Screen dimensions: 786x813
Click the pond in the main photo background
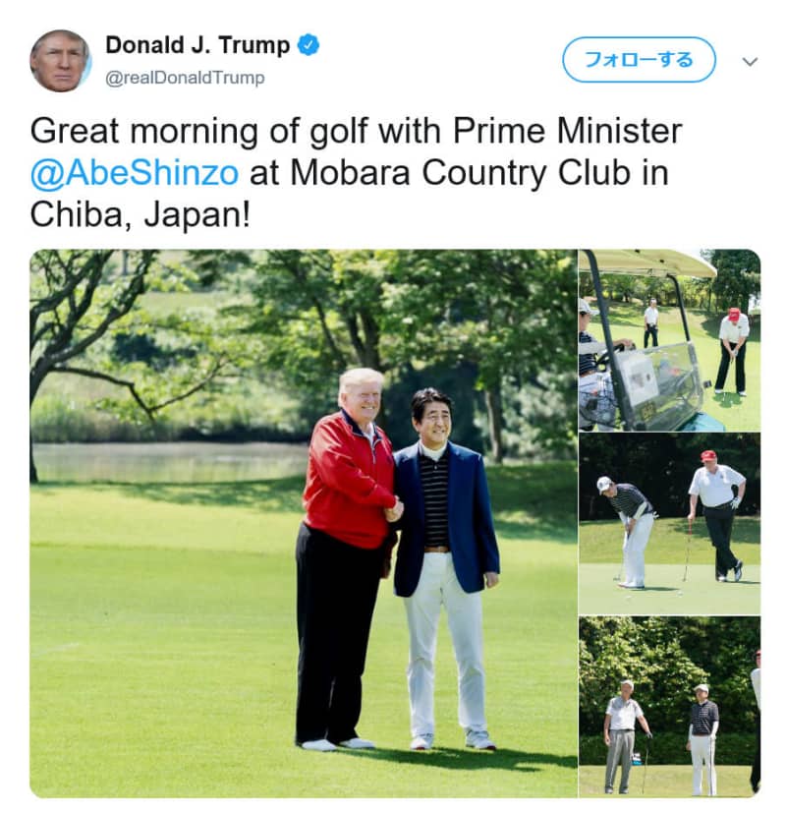[171, 462]
